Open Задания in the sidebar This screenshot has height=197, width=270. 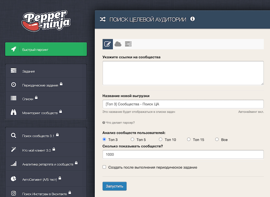[46, 71]
